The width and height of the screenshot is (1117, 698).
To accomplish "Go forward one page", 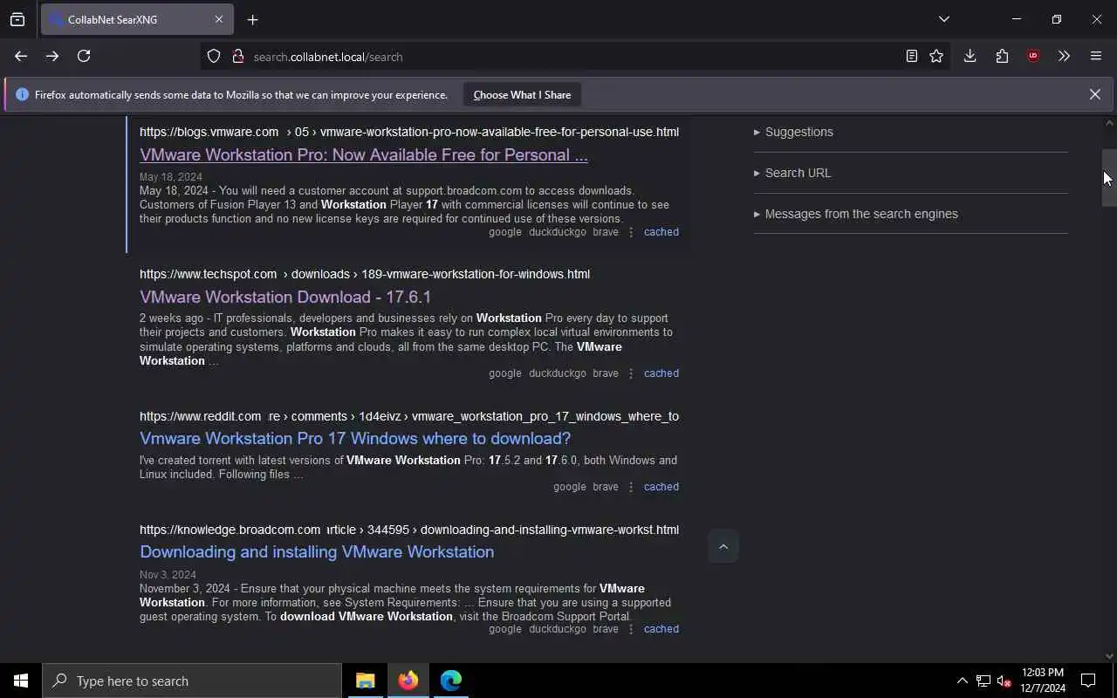I will tap(52, 56).
